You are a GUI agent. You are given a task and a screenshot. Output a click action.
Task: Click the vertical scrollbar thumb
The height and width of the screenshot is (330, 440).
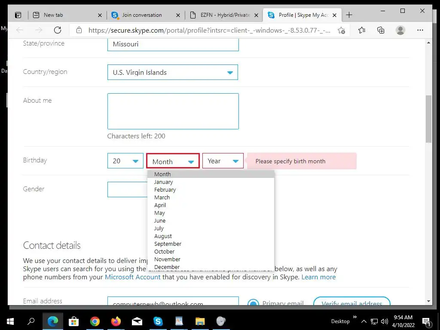428,119
